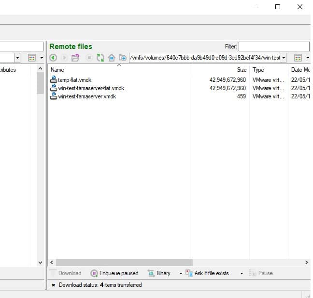Open the Ask if file exists dropdown

click(x=242, y=273)
